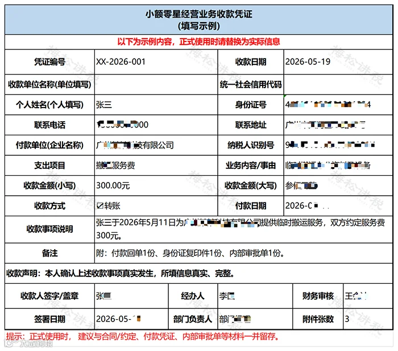Select the 统一社会信用代码 label cell

point(251,85)
